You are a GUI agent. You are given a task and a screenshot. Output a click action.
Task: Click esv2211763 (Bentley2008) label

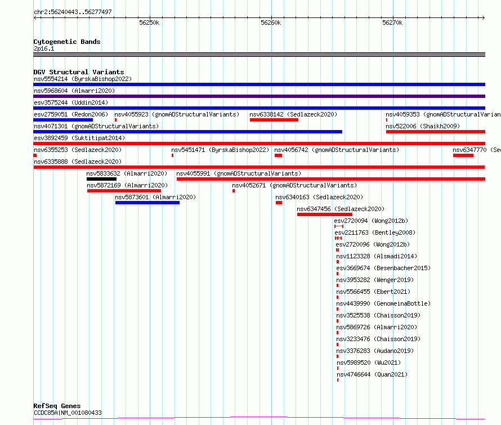click(x=375, y=232)
